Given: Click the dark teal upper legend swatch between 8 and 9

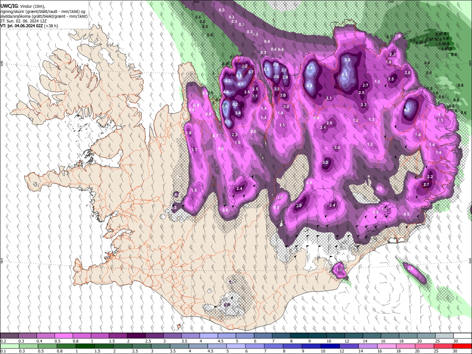Looking at the screenshot, I should pos(299,336).
